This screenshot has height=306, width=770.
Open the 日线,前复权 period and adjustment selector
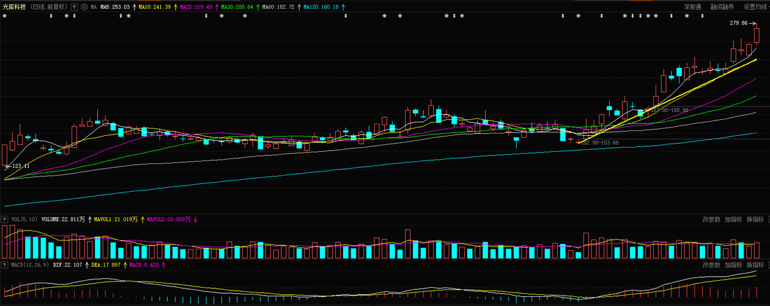[49, 7]
